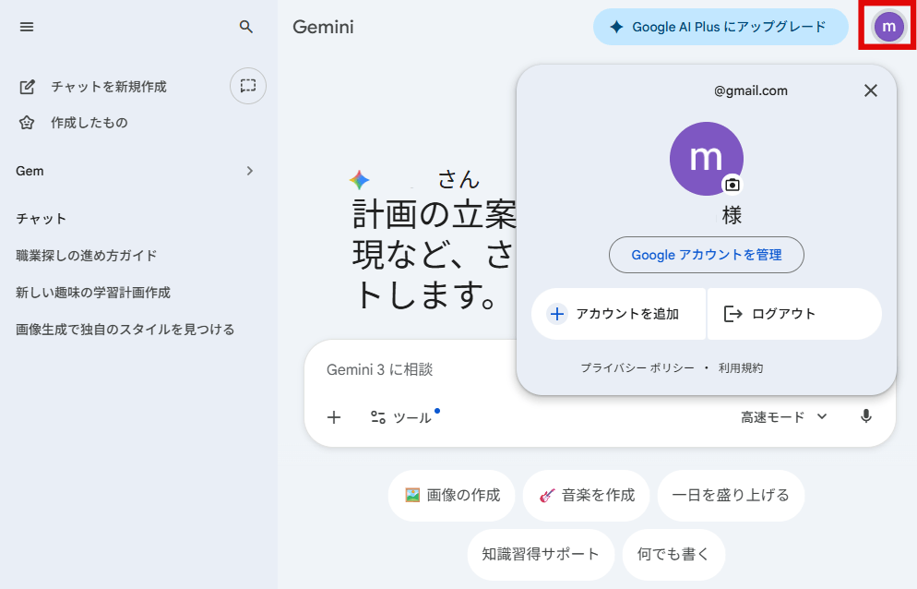Click the account avatar in top bar

click(888, 27)
